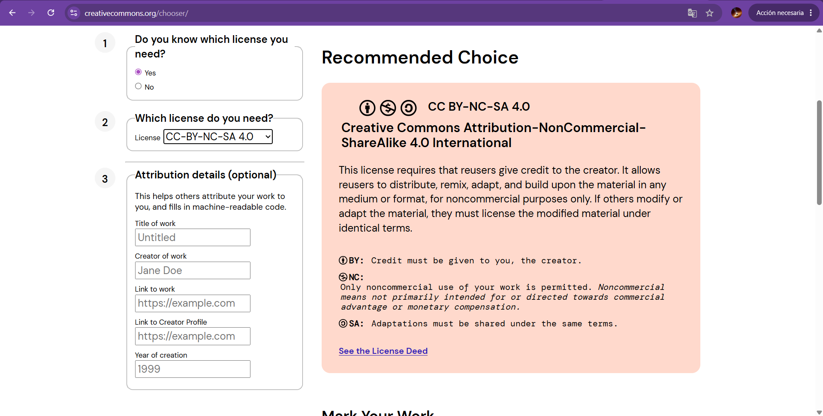Click the scrollbar up arrow
Image resolution: width=823 pixels, height=416 pixels.
[819, 30]
